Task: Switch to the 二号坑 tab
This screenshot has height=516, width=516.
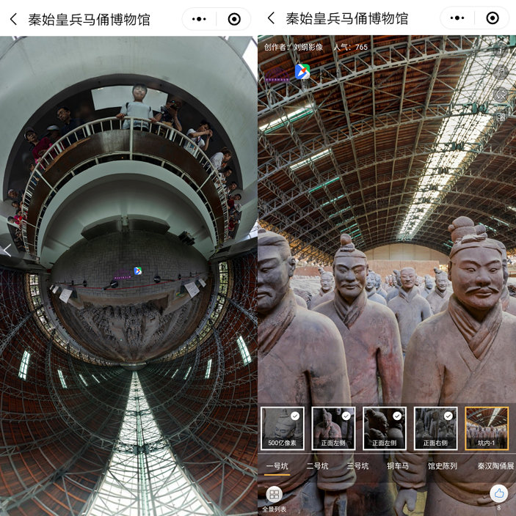Action: 317,466
